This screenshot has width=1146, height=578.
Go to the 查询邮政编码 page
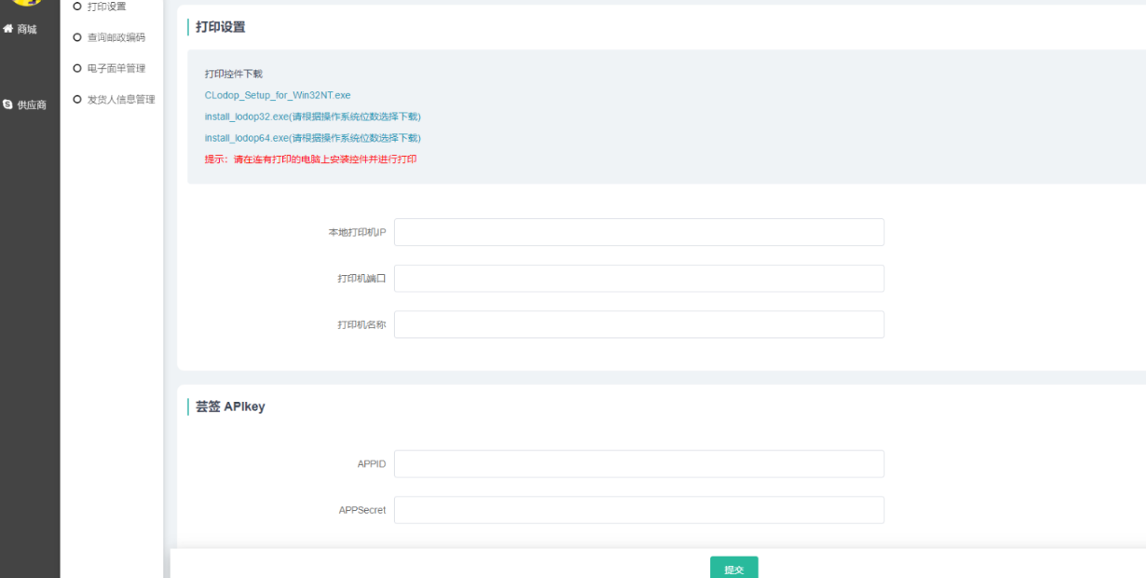116,37
